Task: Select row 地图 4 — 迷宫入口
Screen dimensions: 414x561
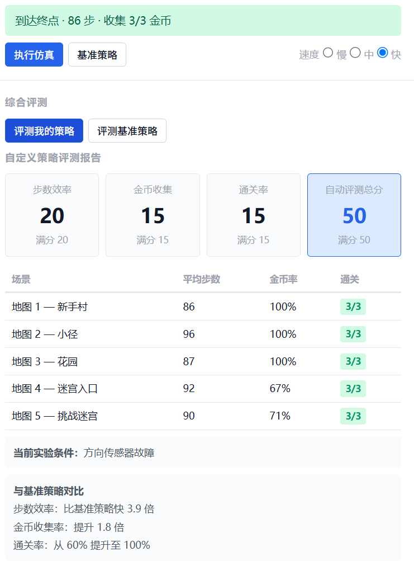Action: [203, 389]
